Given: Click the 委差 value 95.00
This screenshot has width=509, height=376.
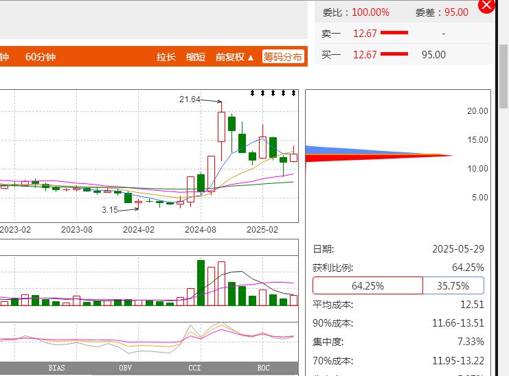Looking at the screenshot, I should click(456, 12).
